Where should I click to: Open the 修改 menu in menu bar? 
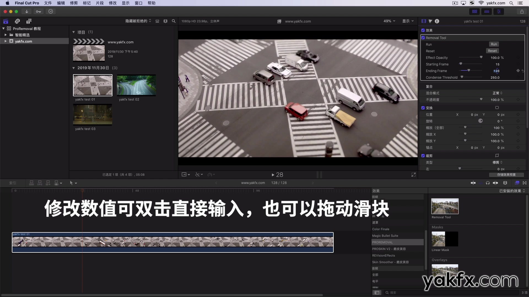[113, 3]
